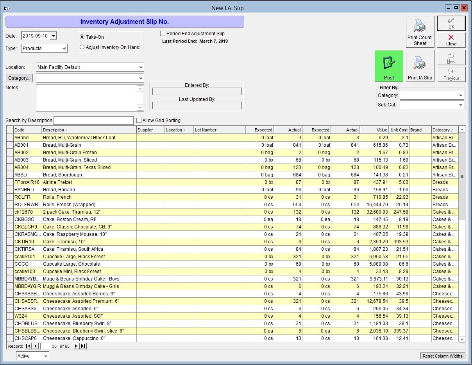Viewport: 472px width, 365px height.
Task: Select row selector for ABabd row
Action: 10,138
